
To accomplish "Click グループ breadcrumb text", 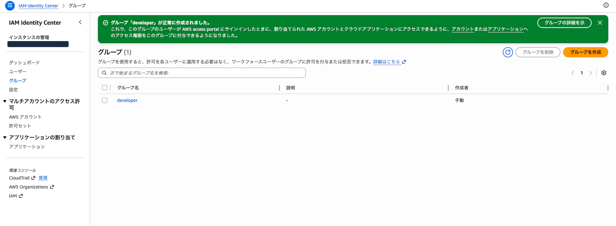I will [x=77, y=6].
